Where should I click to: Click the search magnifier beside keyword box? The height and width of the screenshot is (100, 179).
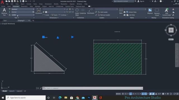[135, 1]
